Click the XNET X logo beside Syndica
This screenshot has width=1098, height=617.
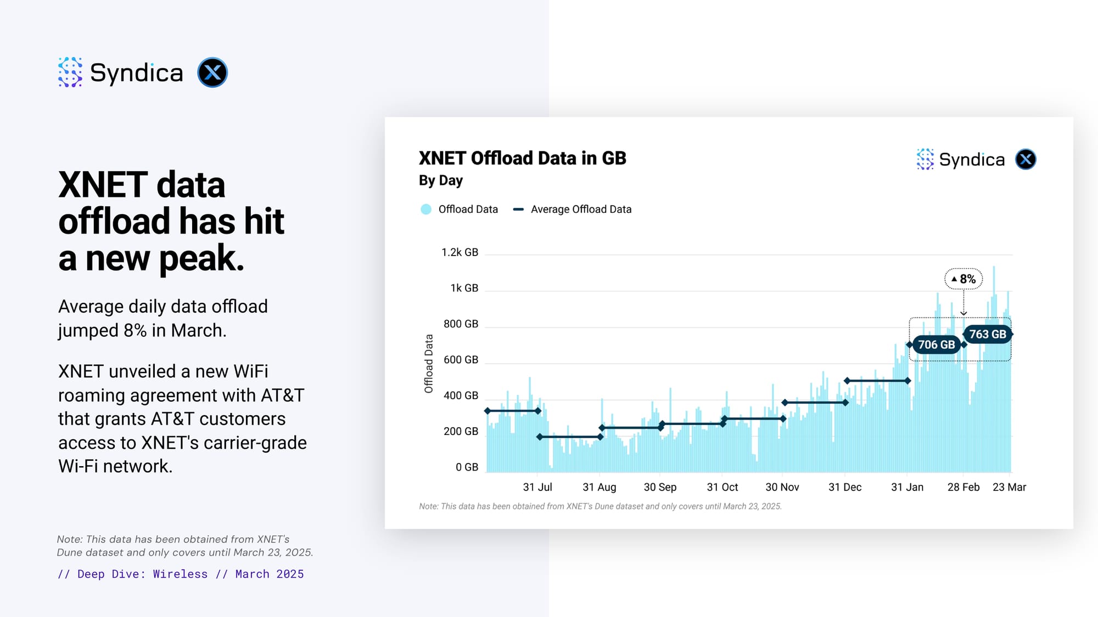(x=212, y=72)
